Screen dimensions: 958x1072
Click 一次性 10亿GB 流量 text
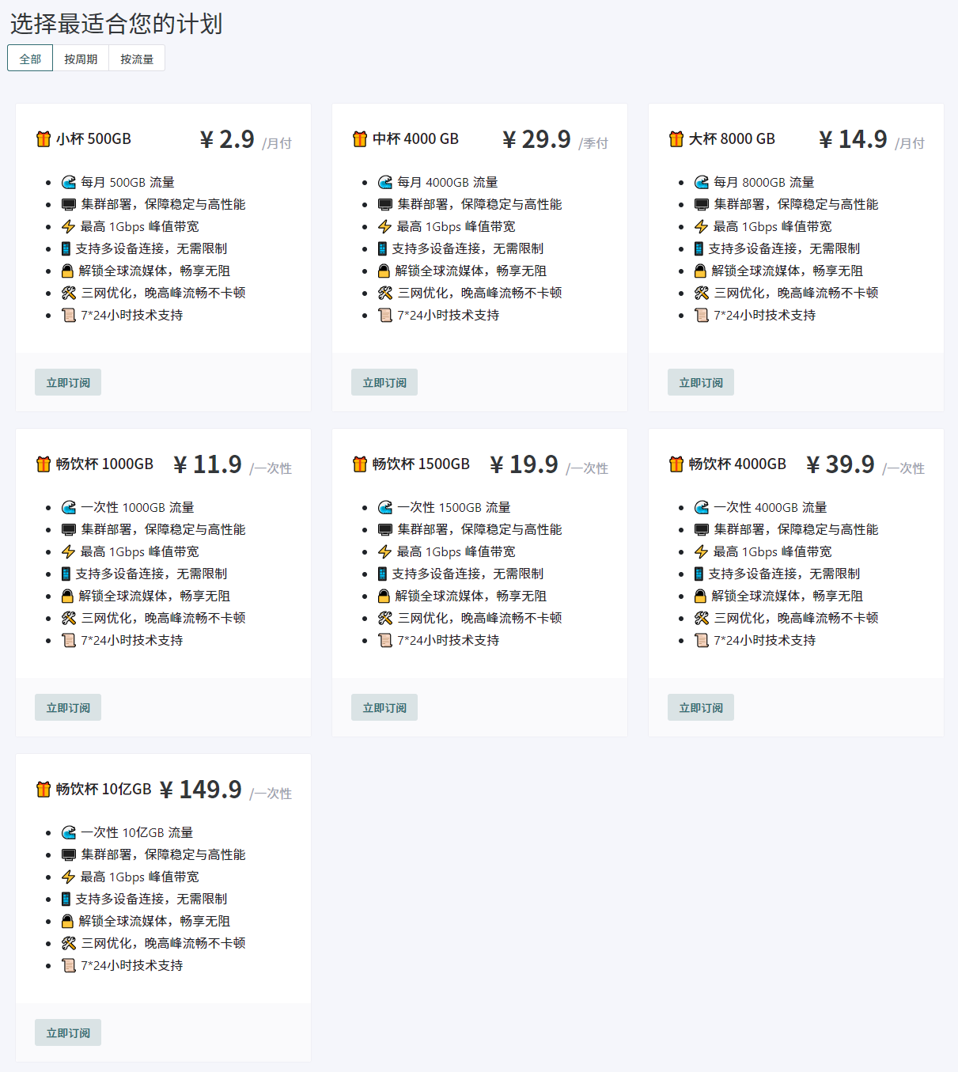pyautogui.click(x=137, y=833)
